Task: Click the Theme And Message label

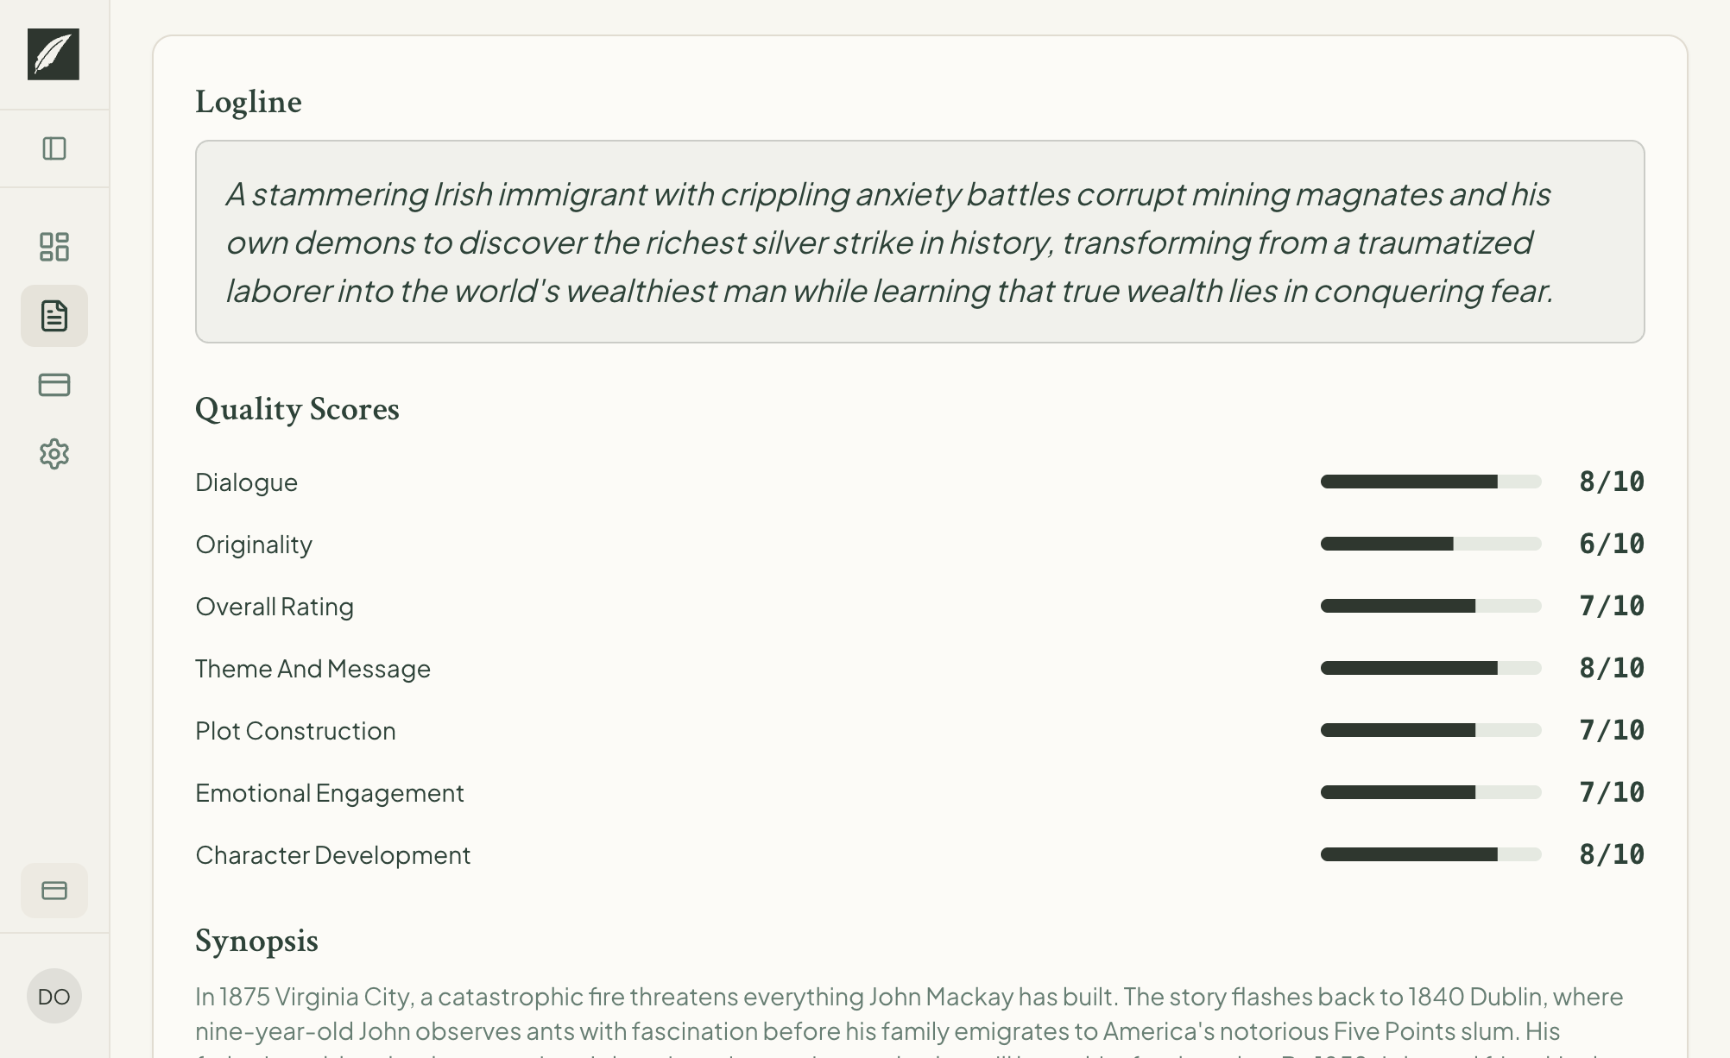Action: point(313,668)
